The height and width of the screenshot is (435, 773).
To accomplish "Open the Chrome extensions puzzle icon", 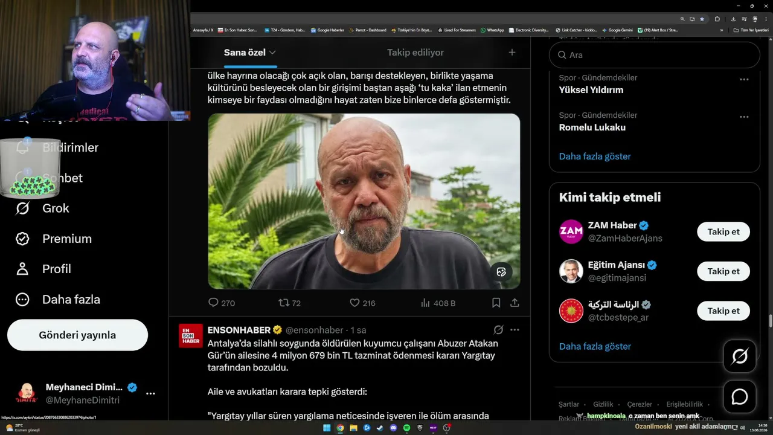I will (x=717, y=19).
